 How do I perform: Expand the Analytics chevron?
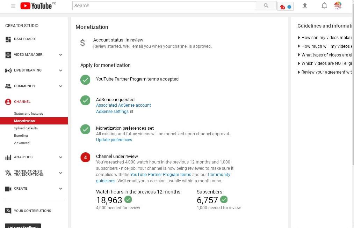60,157
